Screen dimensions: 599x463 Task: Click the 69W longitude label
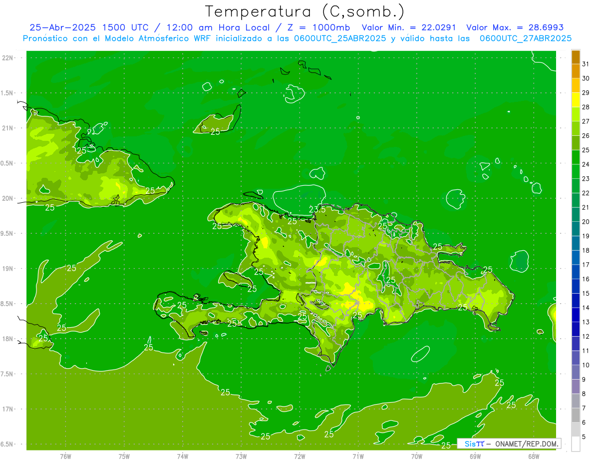coord(475,457)
